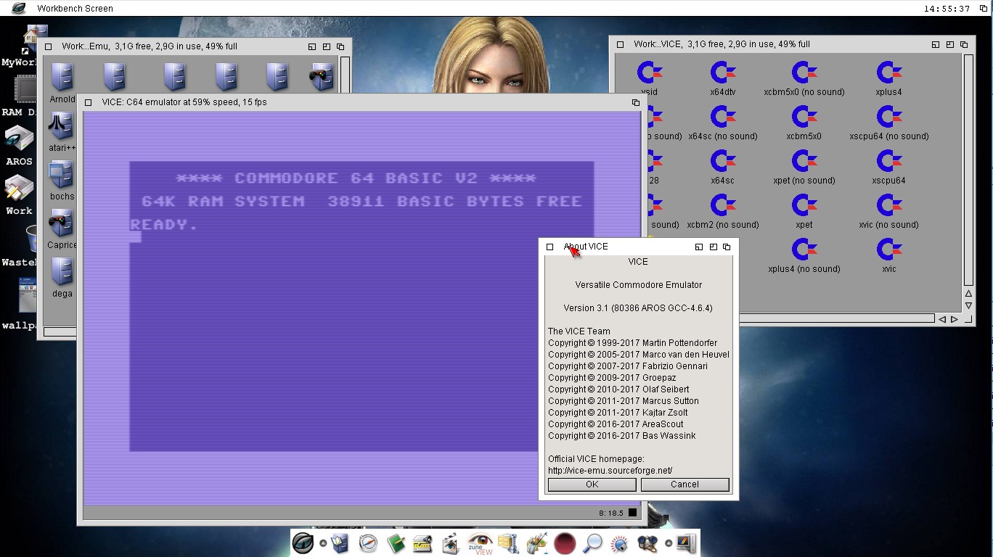Open the green notepad editor dock icon
The height and width of the screenshot is (557, 993).
pos(396,542)
